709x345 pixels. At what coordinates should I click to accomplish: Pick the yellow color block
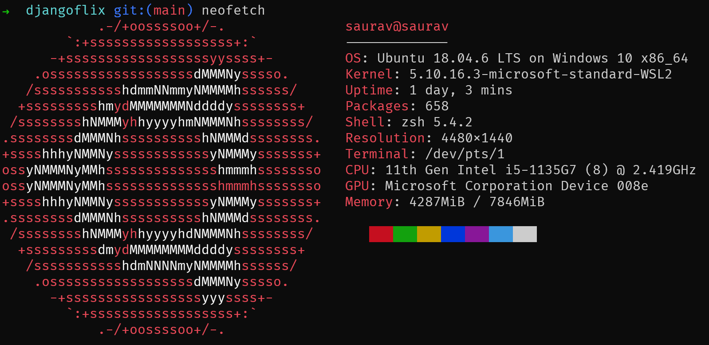(429, 234)
